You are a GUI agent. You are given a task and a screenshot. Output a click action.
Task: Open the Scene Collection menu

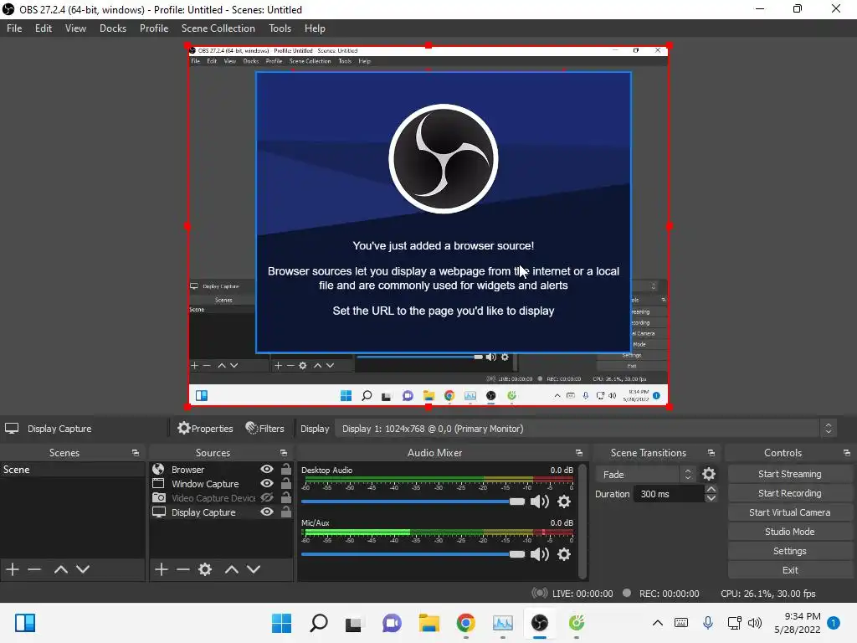point(218,28)
